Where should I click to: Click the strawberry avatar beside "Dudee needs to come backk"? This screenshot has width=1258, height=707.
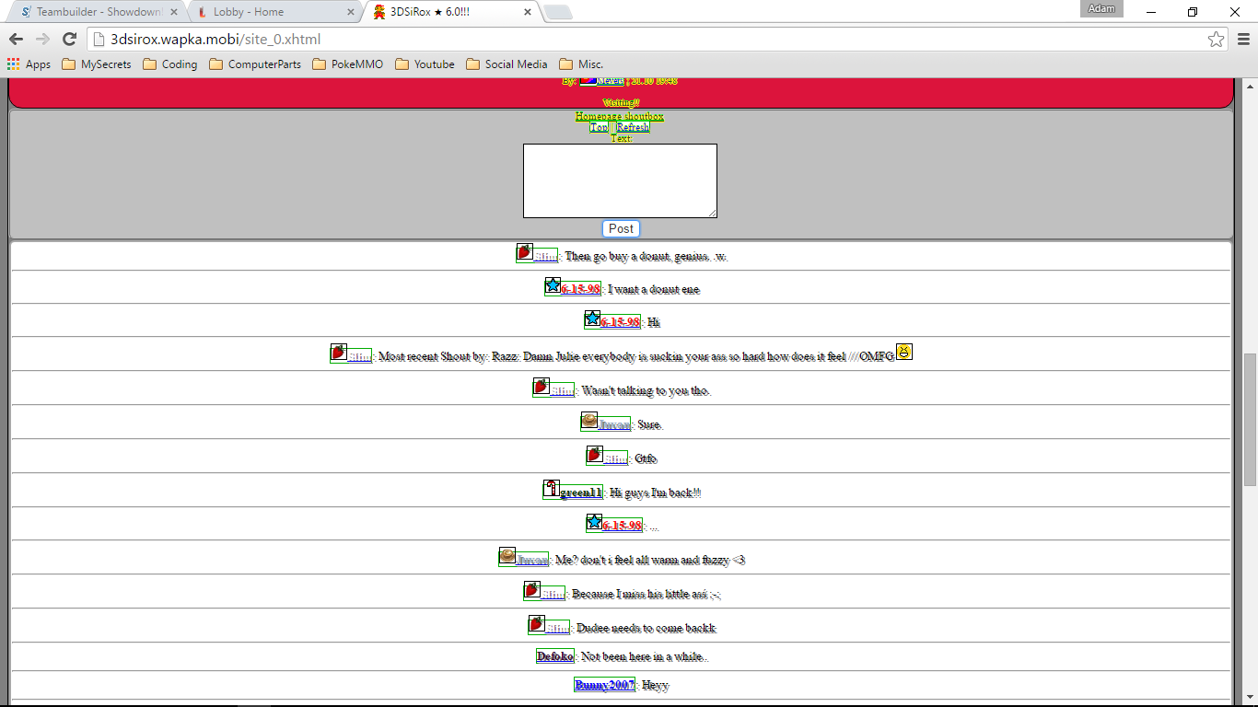[x=537, y=624]
